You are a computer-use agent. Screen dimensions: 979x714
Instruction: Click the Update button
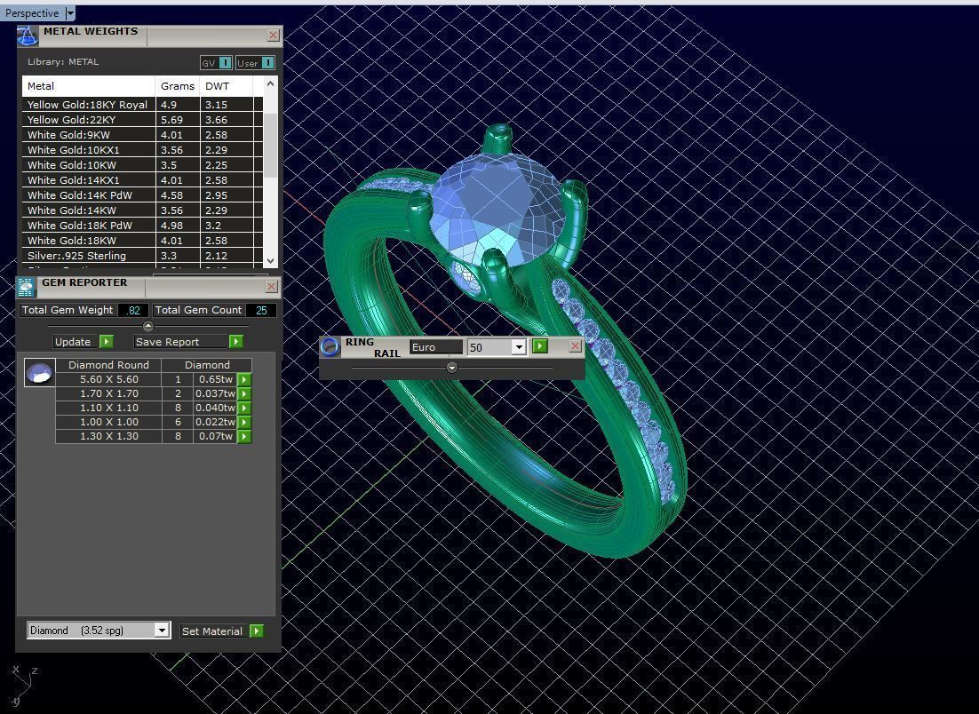pos(73,341)
